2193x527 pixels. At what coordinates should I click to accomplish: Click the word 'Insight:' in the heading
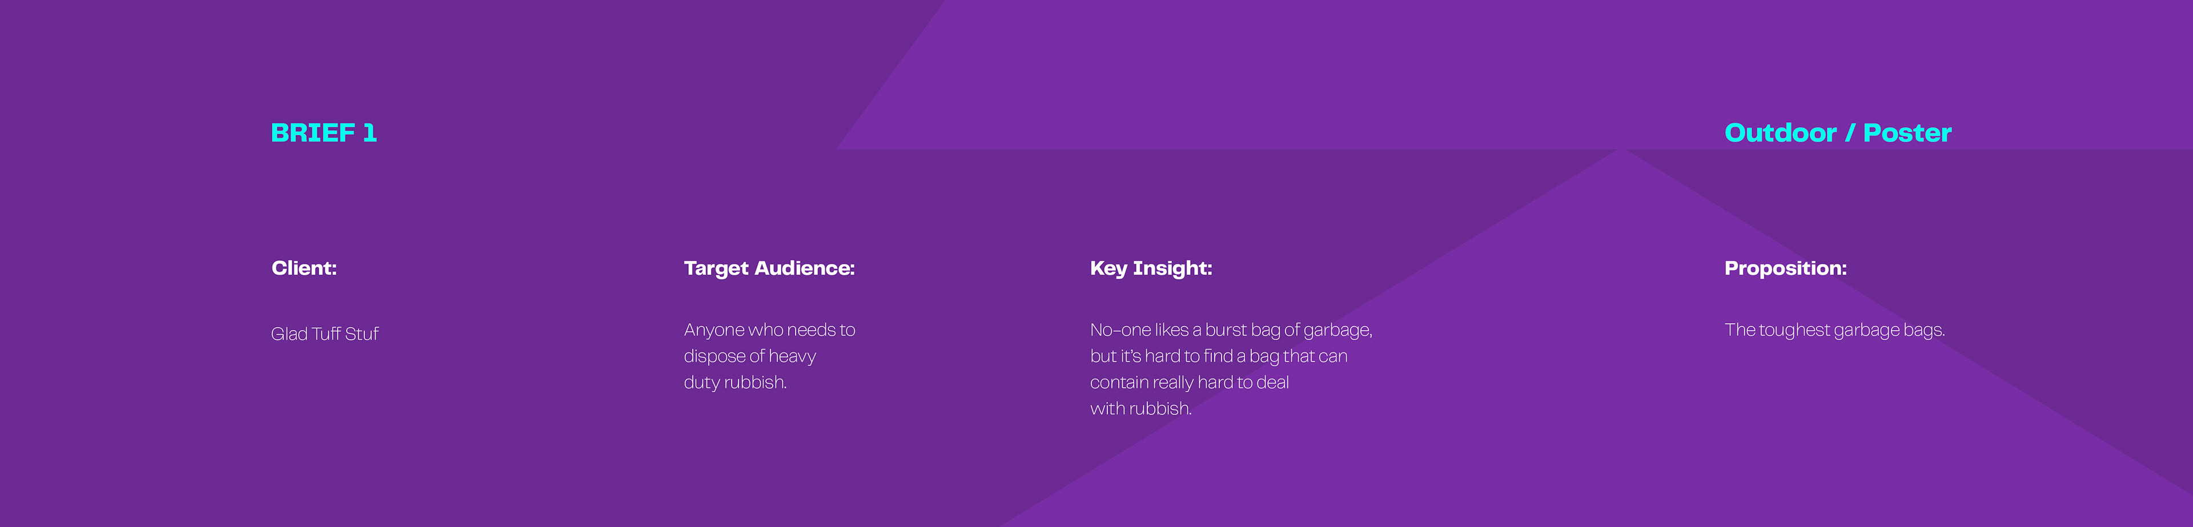1172,268
